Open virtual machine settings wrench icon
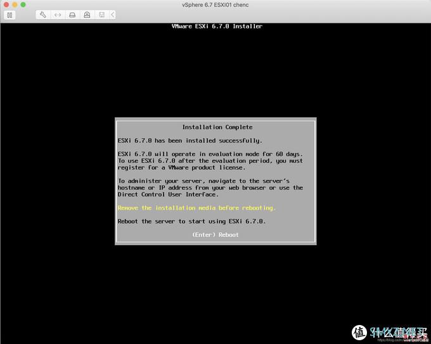The width and height of the screenshot is (431, 344). tap(43, 15)
